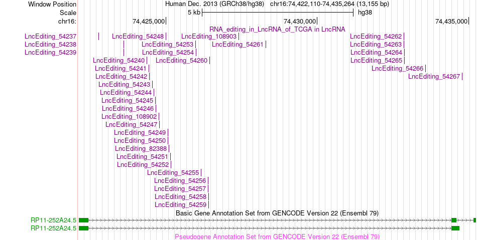
Task: Click the LncEditing_54245 item
Action: click(x=128, y=100)
